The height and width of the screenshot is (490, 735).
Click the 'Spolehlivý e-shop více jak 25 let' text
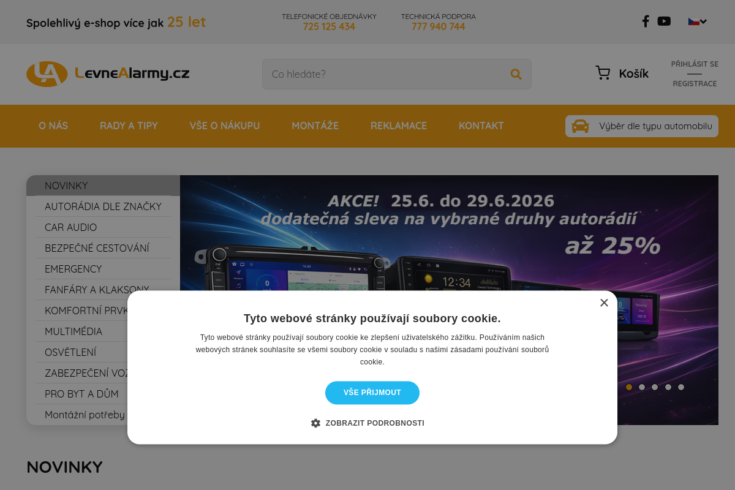coord(116,22)
